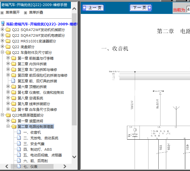Collapse Q22电路原理图部分 node
Image resolution: width=190 pixels, height=171 pixels.
[x=2, y=115]
